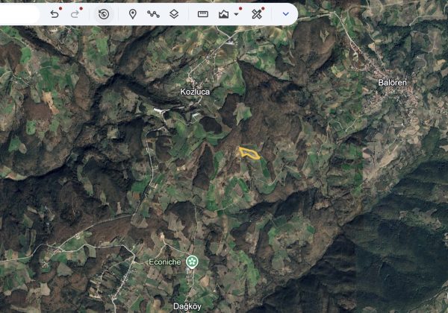Select the draw path or polygon tool

(x=153, y=14)
